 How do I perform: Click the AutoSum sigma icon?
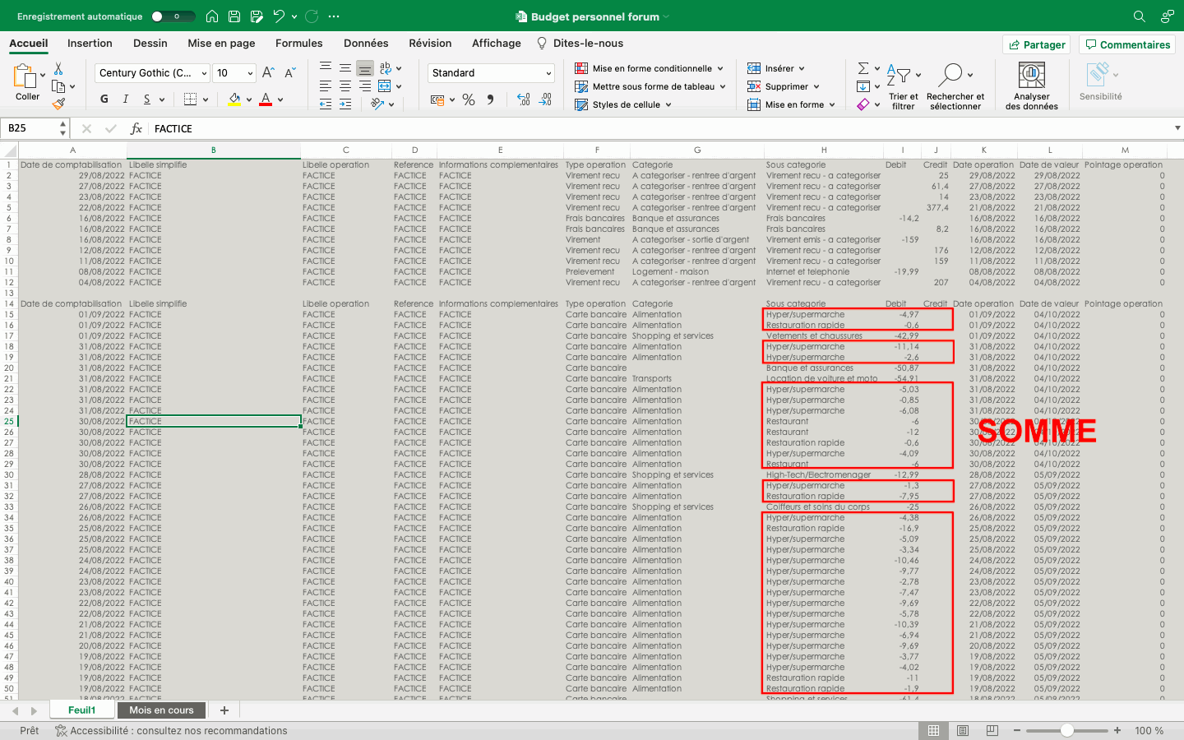coord(863,68)
